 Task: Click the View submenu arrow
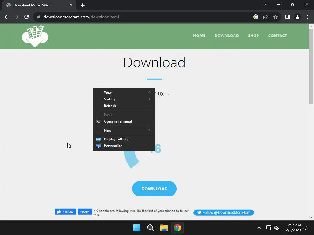pos(150,92)
